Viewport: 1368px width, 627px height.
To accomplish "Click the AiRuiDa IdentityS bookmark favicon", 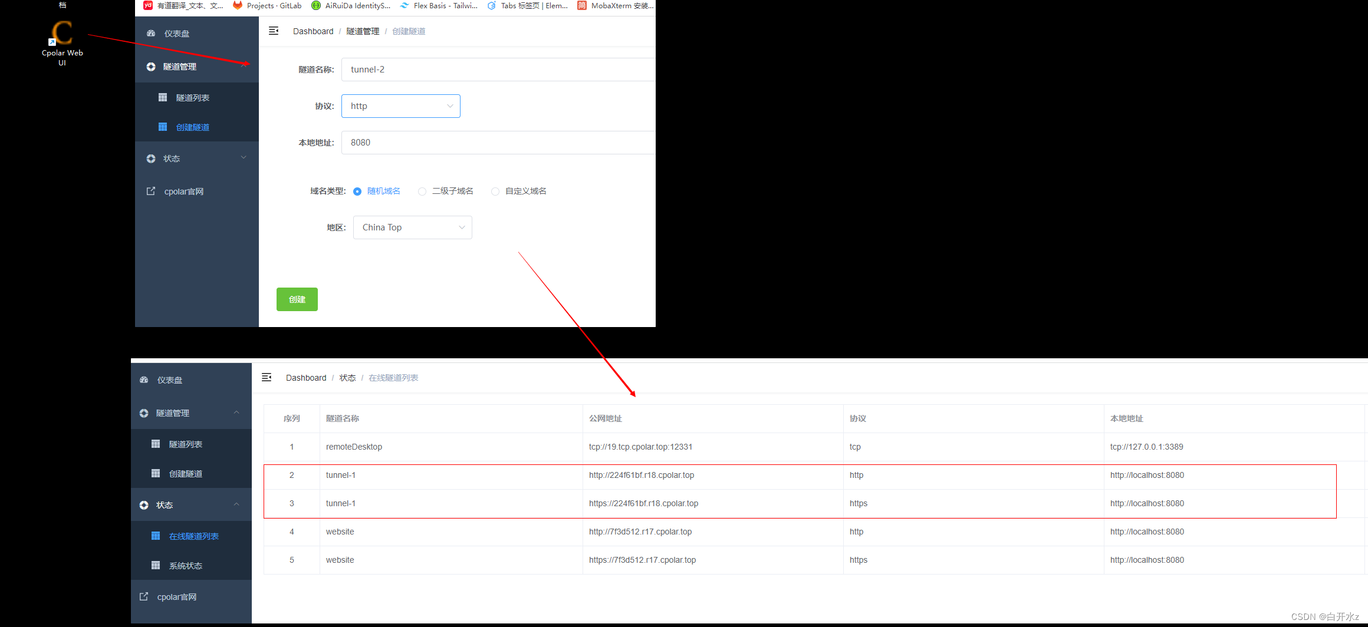I will 316,5.
